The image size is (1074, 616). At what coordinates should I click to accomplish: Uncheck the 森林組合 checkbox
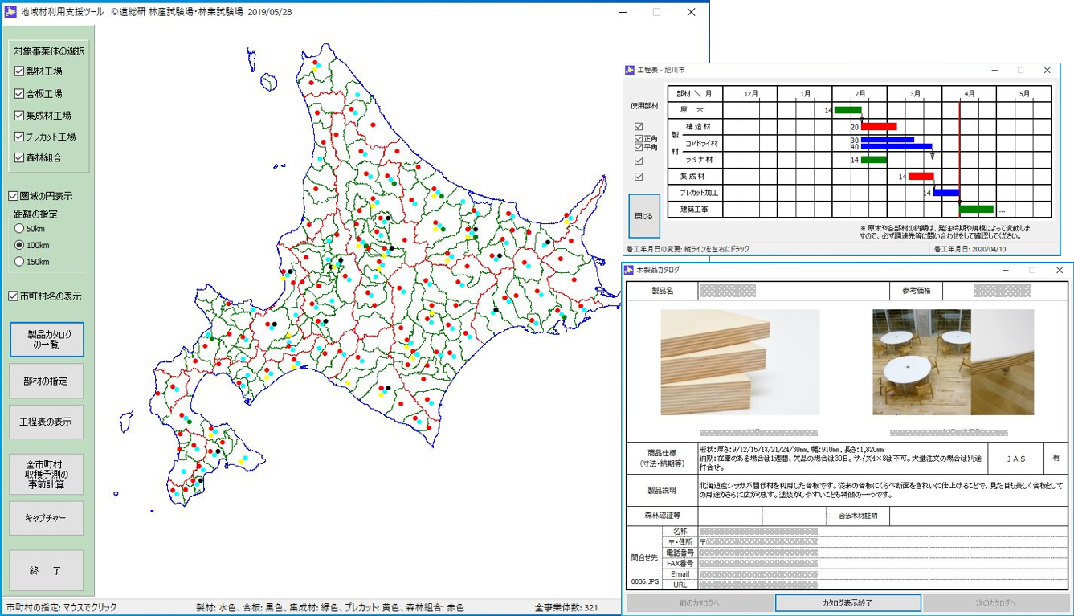pos(19,158)
